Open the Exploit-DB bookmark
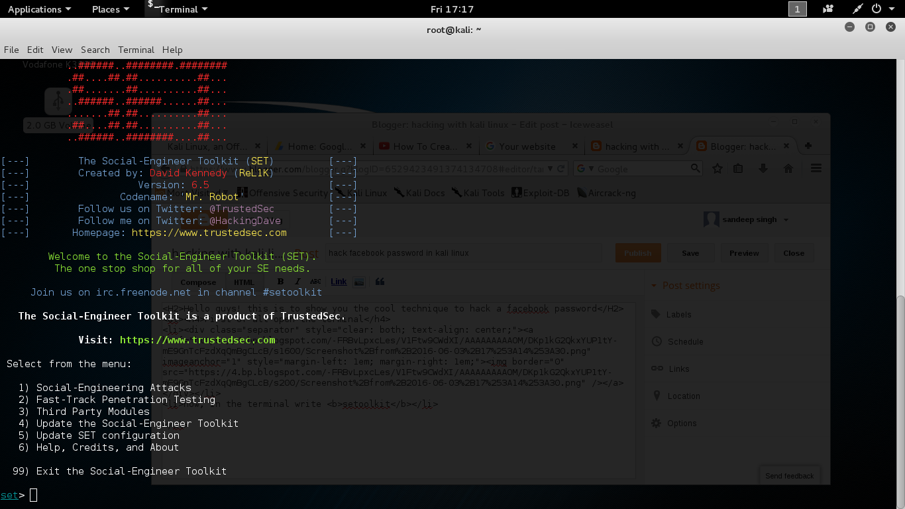Viewport: 905px width, 509px height. coord(540,193)
